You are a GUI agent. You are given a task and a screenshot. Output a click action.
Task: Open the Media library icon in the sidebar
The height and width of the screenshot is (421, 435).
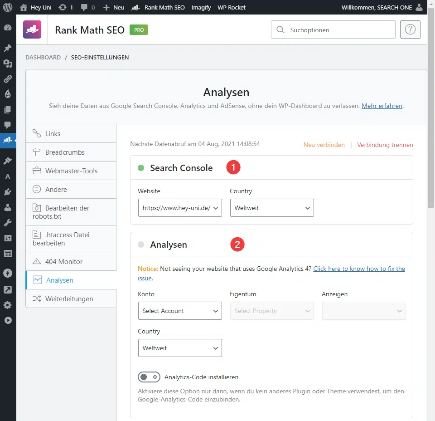(x=8, y=64)
